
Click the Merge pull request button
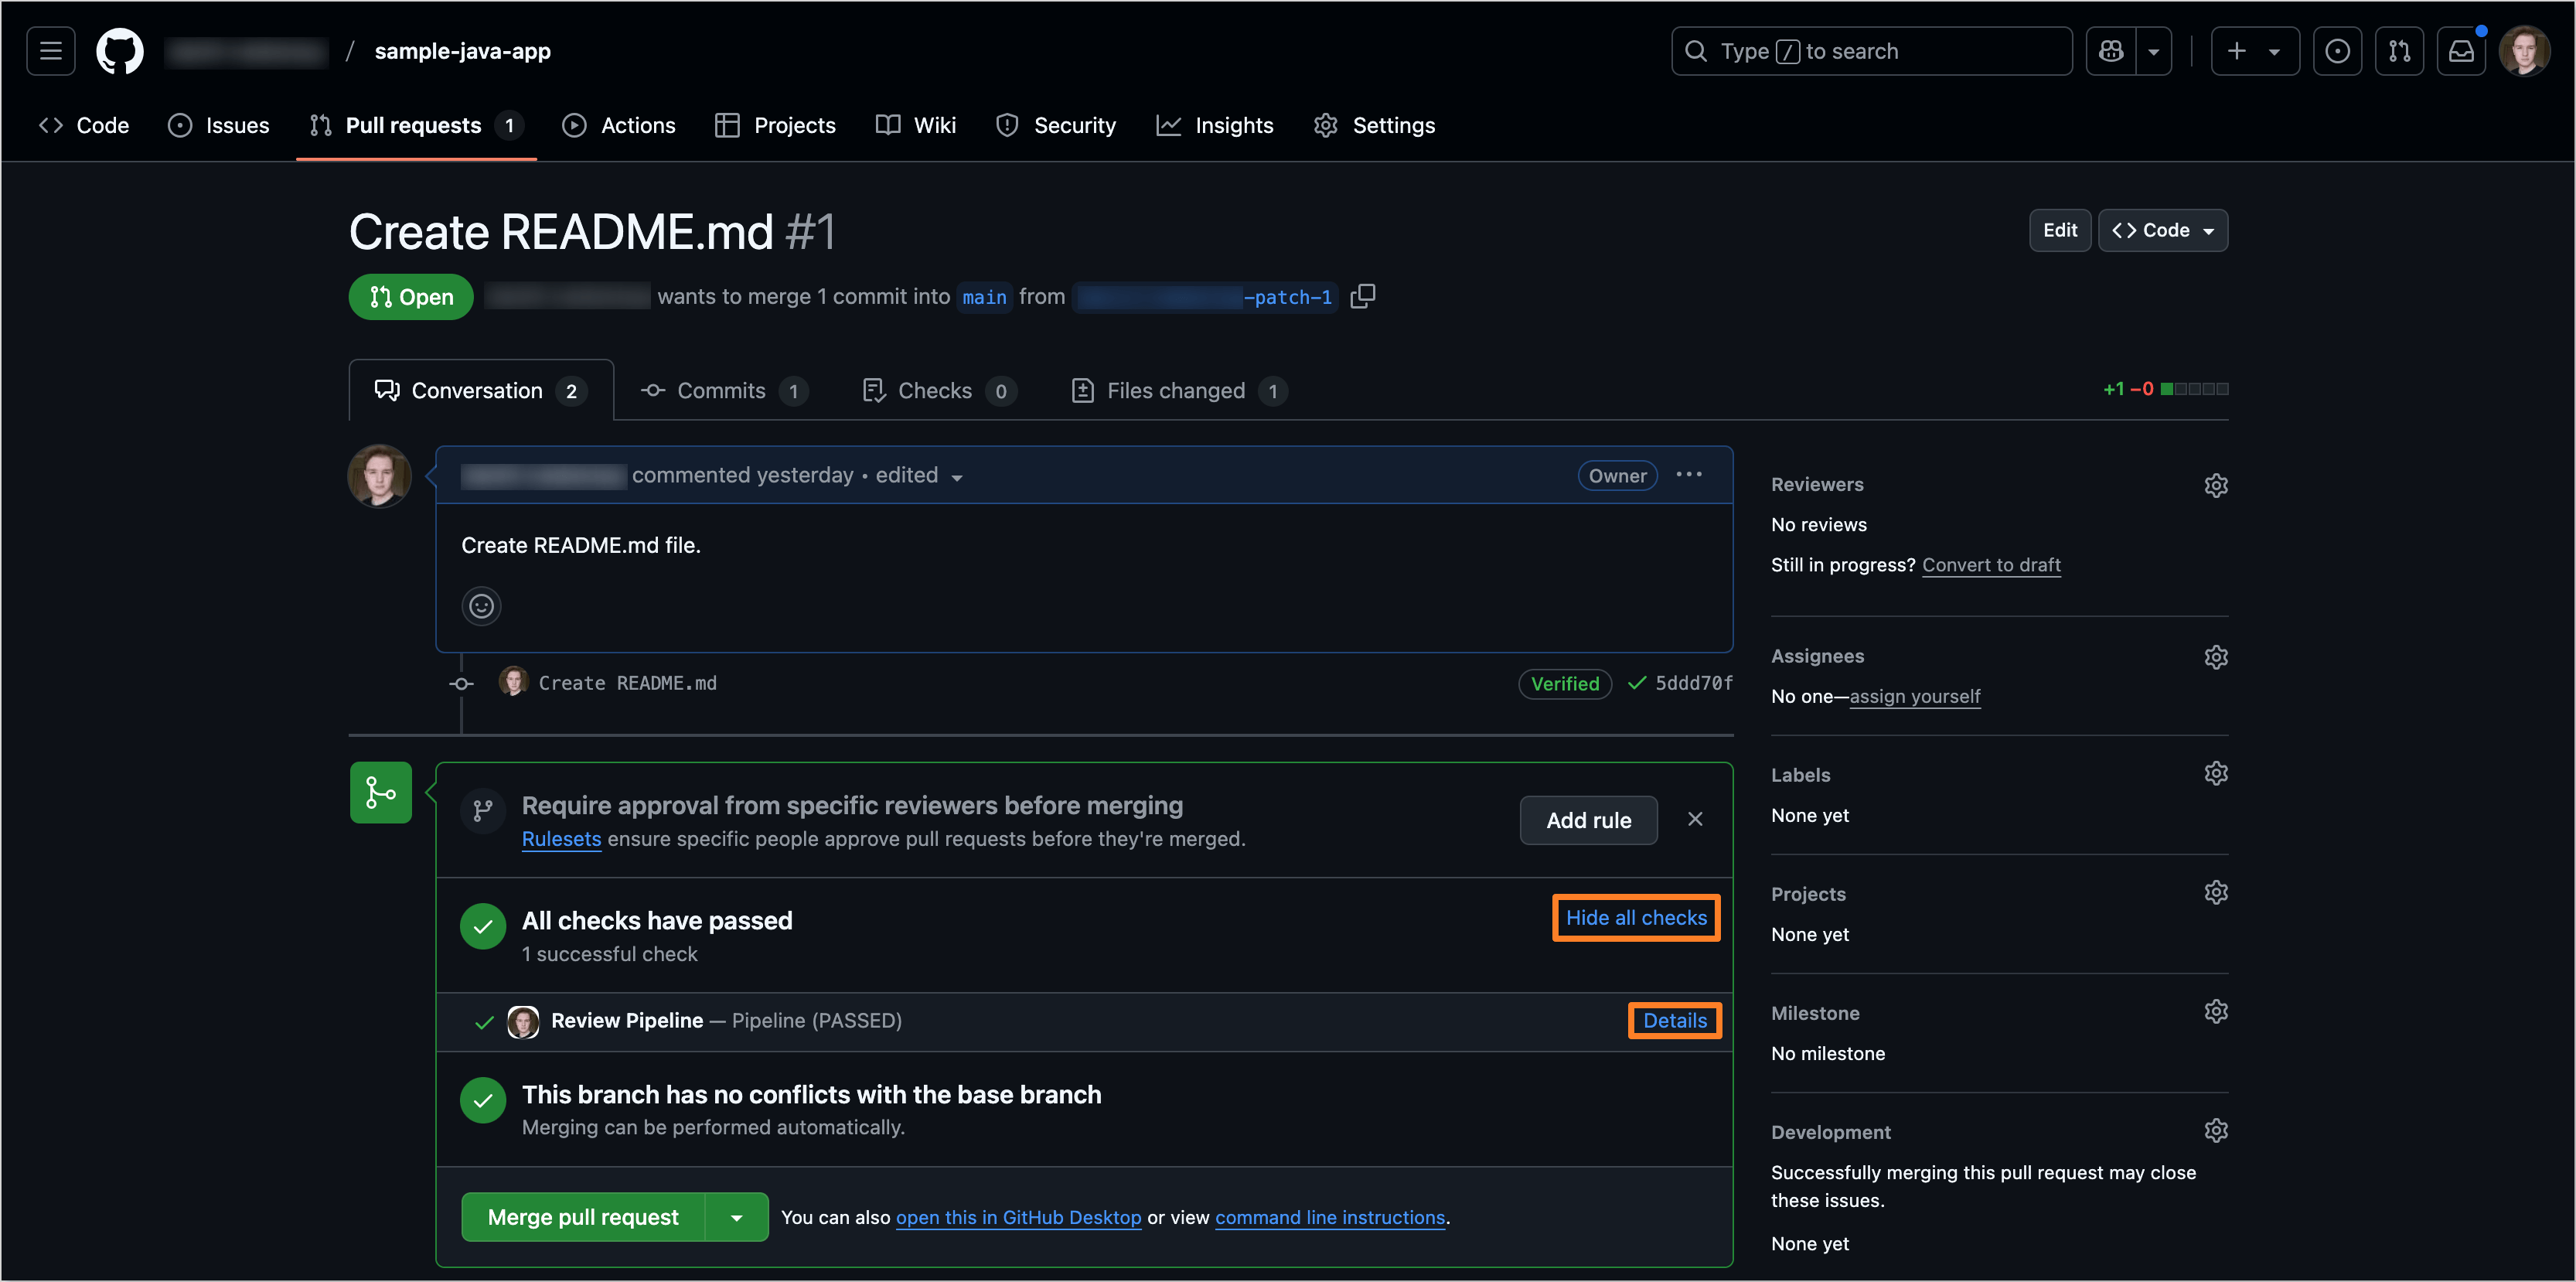[582, 1217]
